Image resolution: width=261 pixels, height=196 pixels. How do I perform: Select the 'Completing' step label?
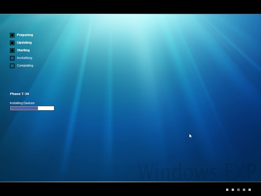[x=25, y=66]
